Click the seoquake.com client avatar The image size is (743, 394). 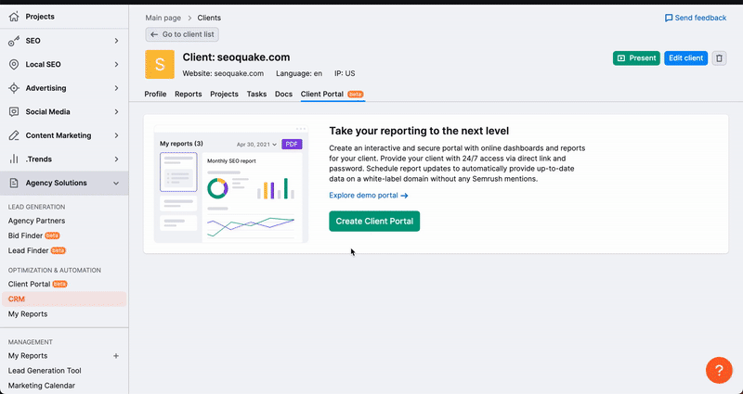(x=160, y=64)
